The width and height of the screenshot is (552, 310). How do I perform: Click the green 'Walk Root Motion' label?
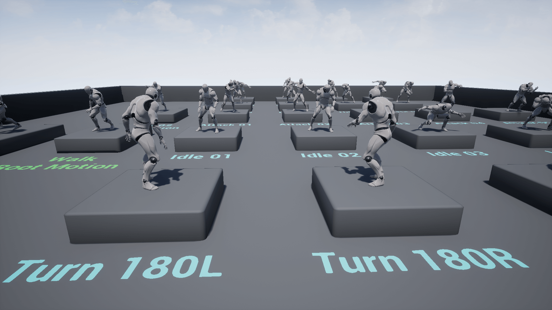click(x=59, y=163)
